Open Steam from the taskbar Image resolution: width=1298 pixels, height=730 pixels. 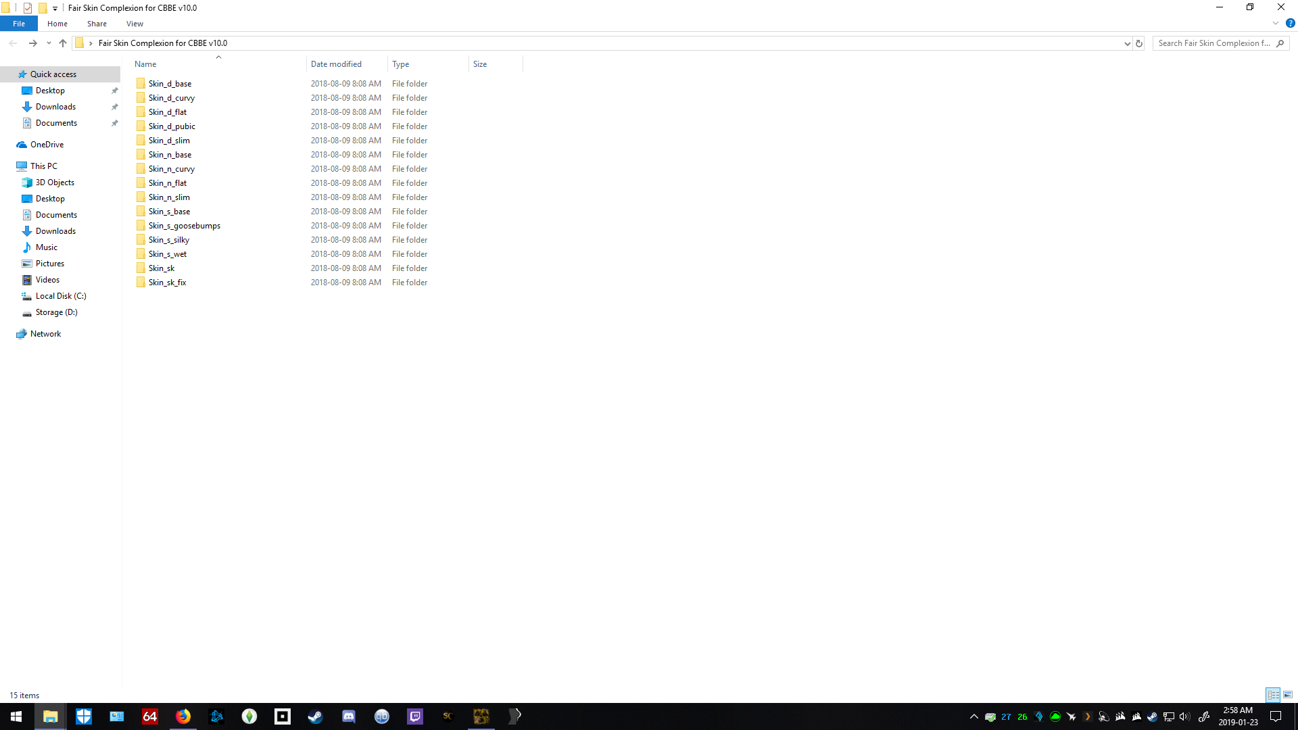pyautogui.click(x=316, y=716)
